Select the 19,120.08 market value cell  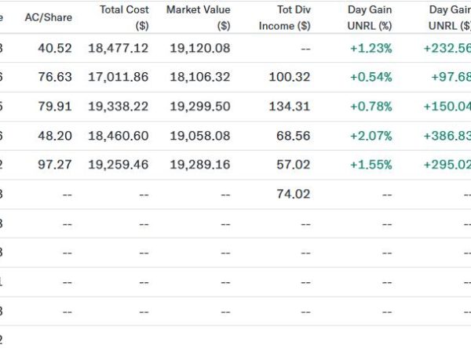pos(200,48)
